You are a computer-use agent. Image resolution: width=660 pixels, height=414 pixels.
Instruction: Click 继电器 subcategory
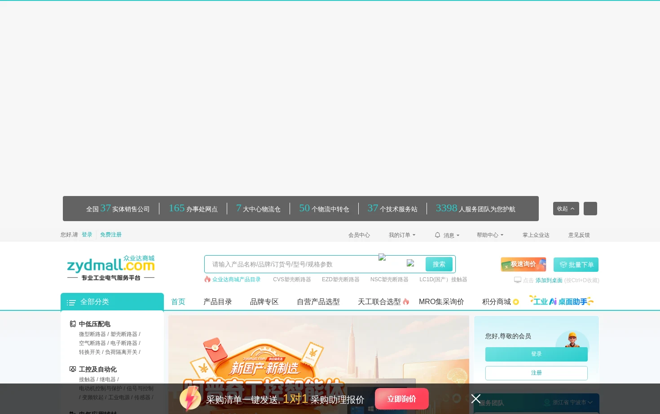tap(108, 379)
